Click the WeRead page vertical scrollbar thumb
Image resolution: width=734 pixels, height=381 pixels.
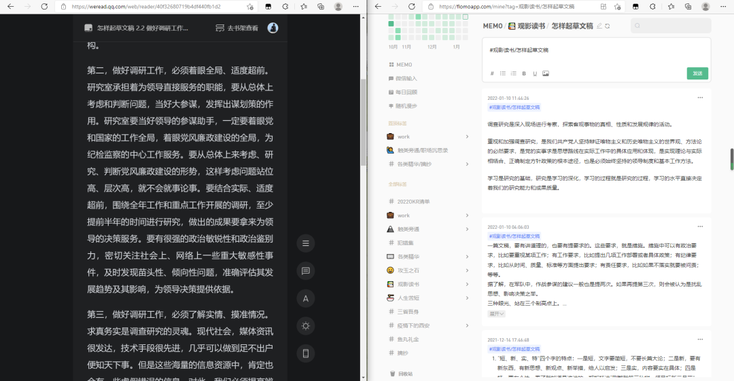pos(363,123)
